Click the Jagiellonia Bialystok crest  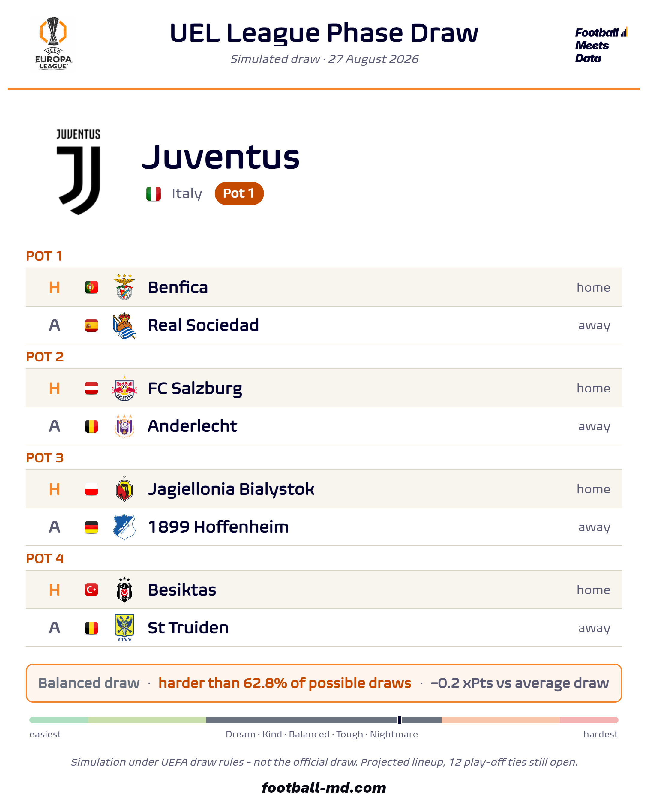124,489
